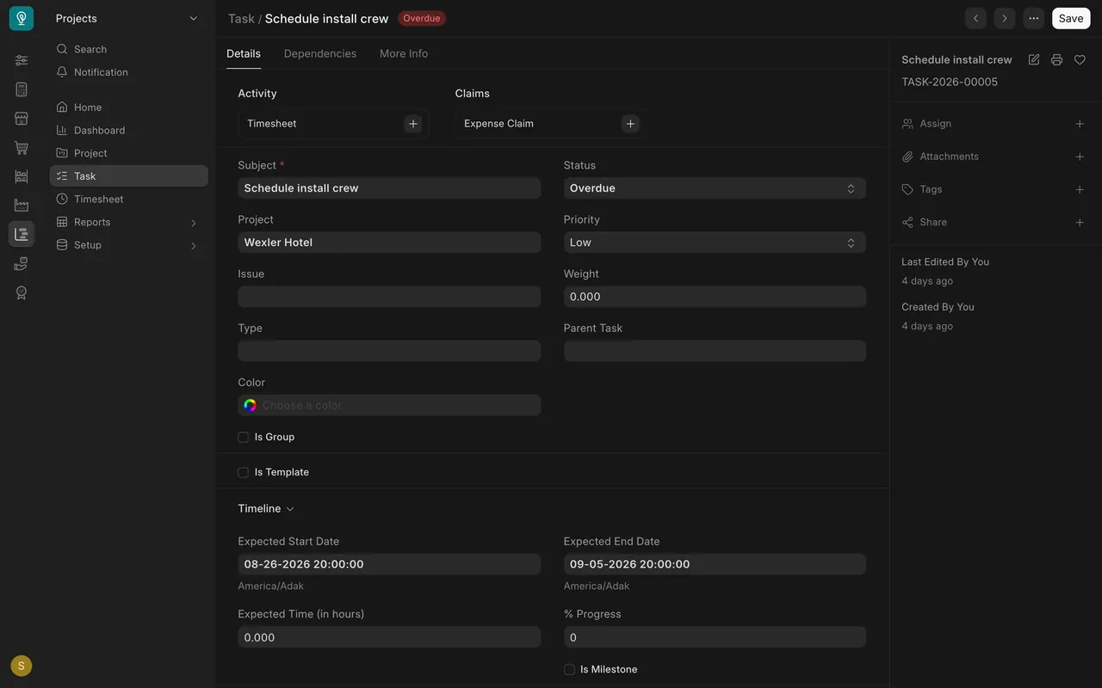Viewport: 1102px width, 688px height.
Task: Open the shopping cart module icon
Action: [x=22, y=148]
